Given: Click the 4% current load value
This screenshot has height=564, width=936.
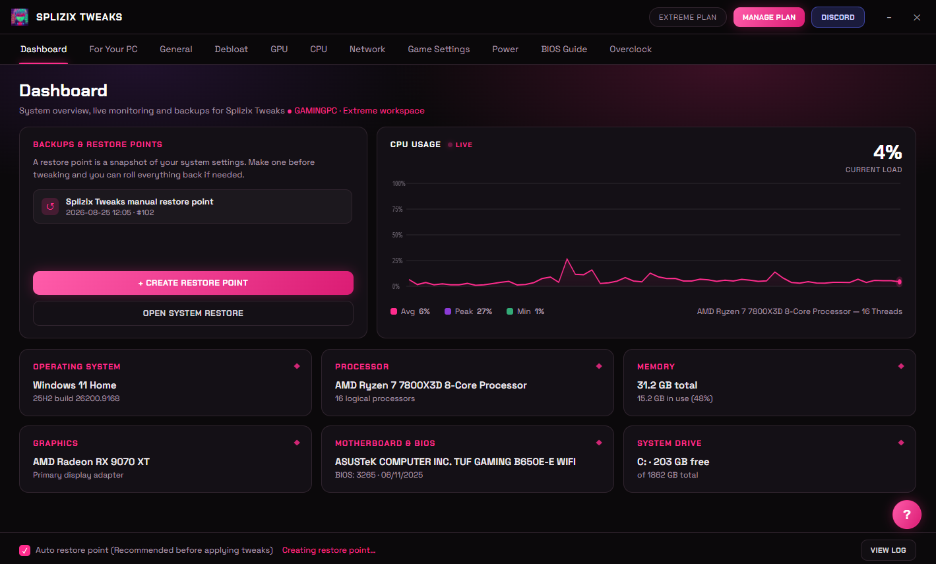Looking at the screenshot, I should (x=887, y=152).
